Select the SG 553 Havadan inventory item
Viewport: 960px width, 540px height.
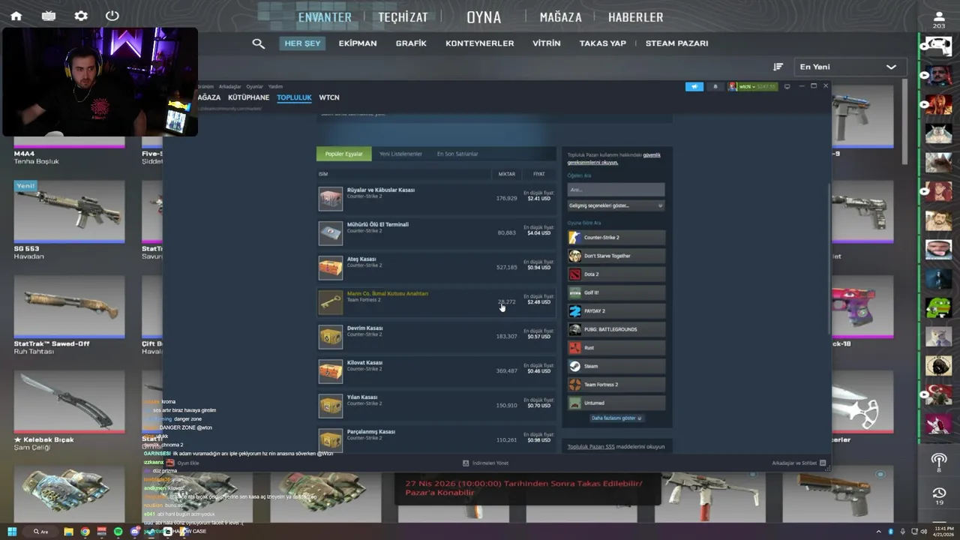(69, 221)
